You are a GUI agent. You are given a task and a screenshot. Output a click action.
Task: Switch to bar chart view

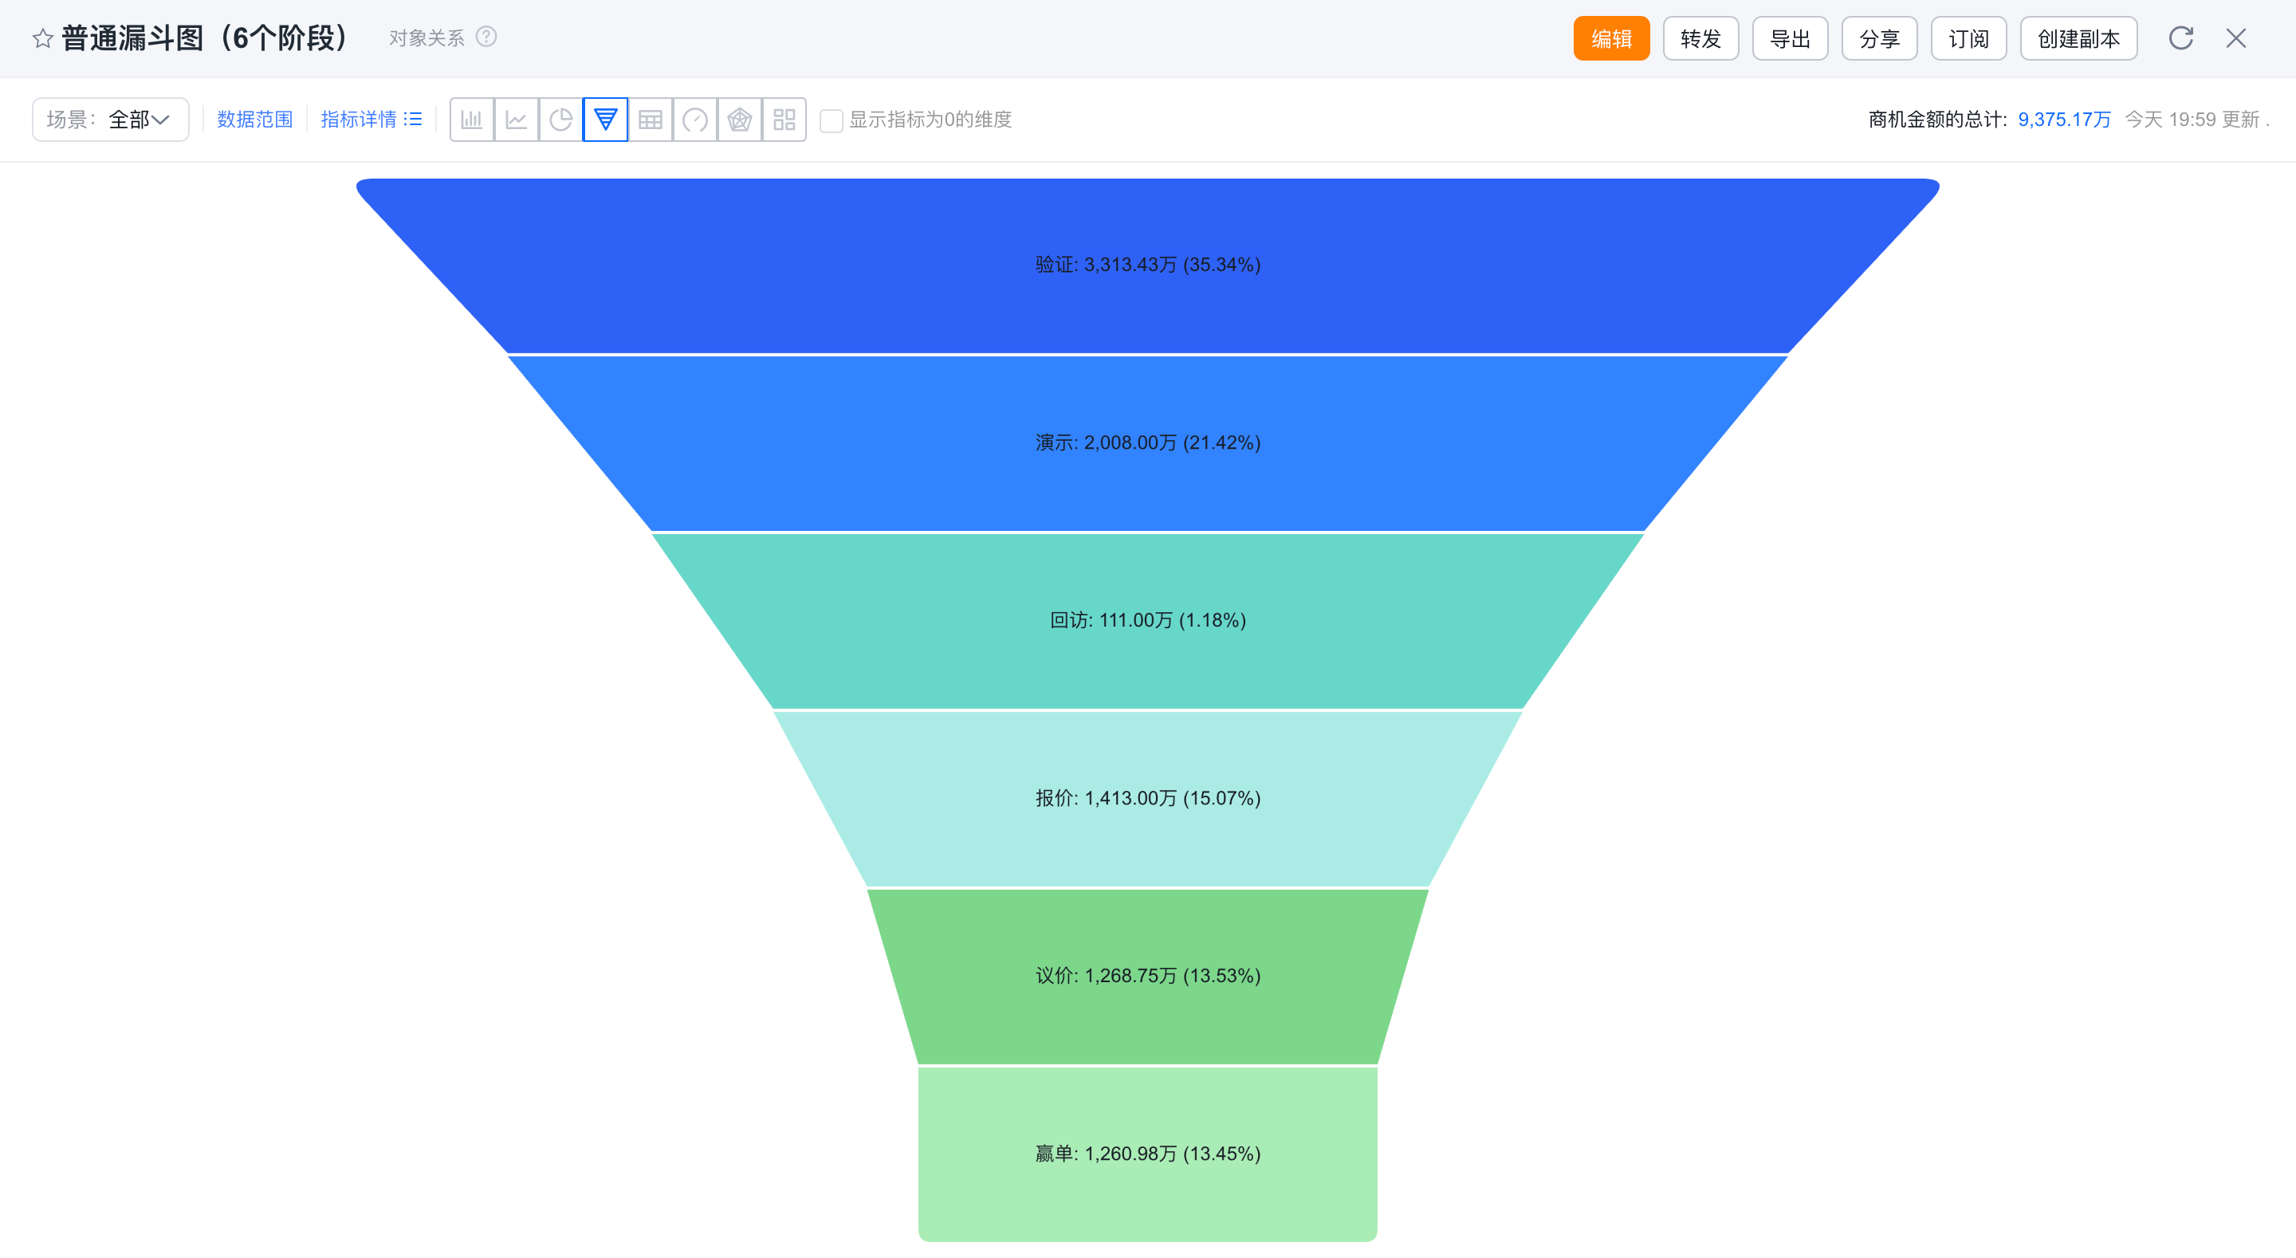(471, 120)
